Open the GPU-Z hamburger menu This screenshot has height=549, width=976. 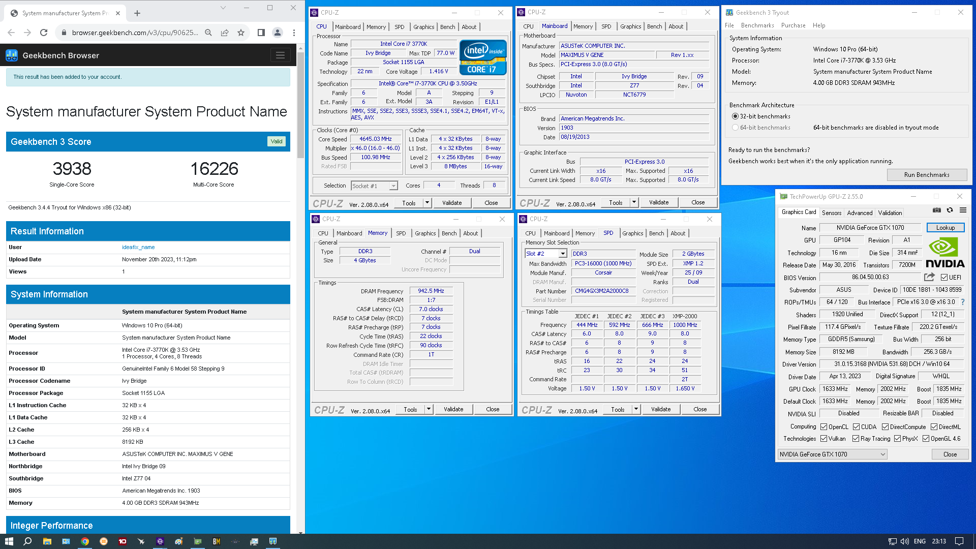pos(963,210)
